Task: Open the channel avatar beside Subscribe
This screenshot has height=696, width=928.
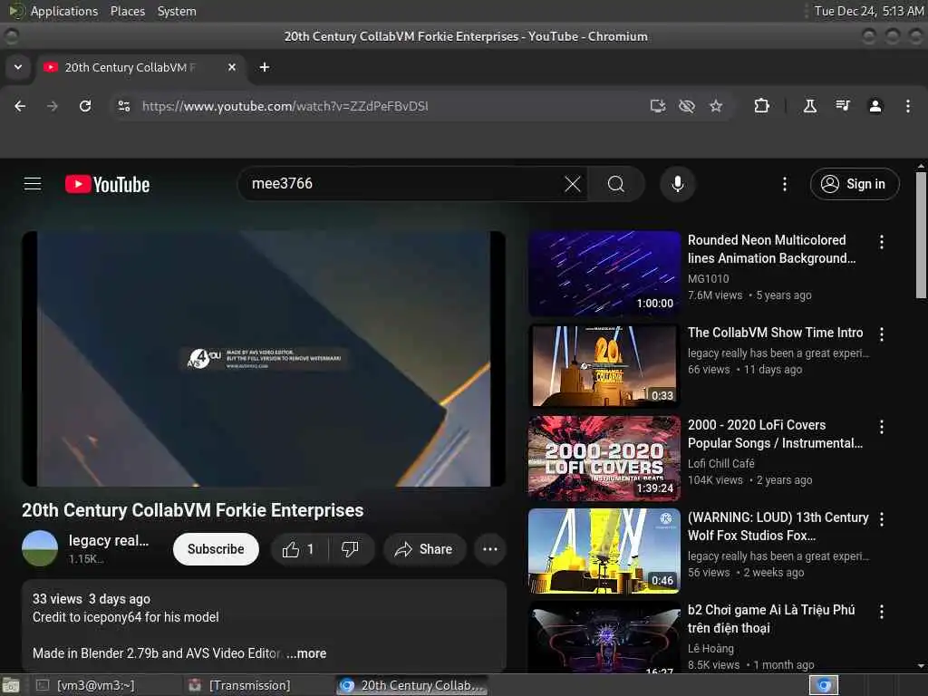Action: (40, 548)
